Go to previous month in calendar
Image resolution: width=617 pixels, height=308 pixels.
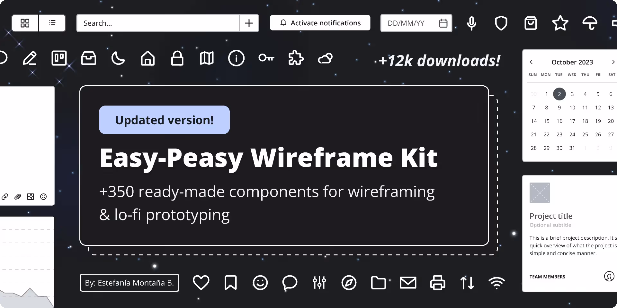(531, 62)
